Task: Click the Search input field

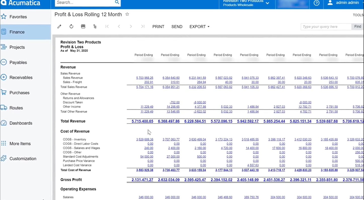Action: (84, 3)
